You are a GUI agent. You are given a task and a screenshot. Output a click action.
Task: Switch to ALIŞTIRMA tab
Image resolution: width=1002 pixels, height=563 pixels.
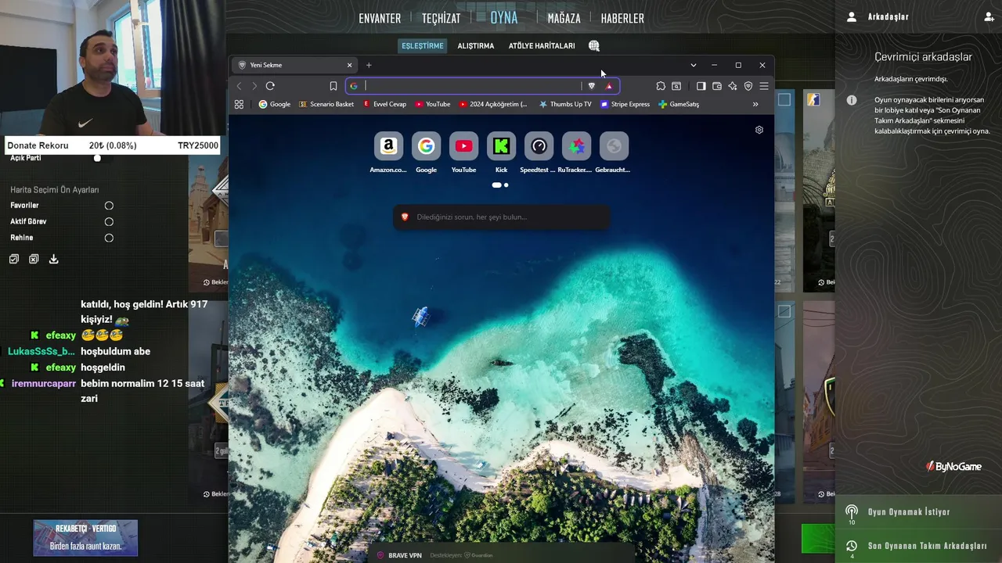click(x=476, y=46)
